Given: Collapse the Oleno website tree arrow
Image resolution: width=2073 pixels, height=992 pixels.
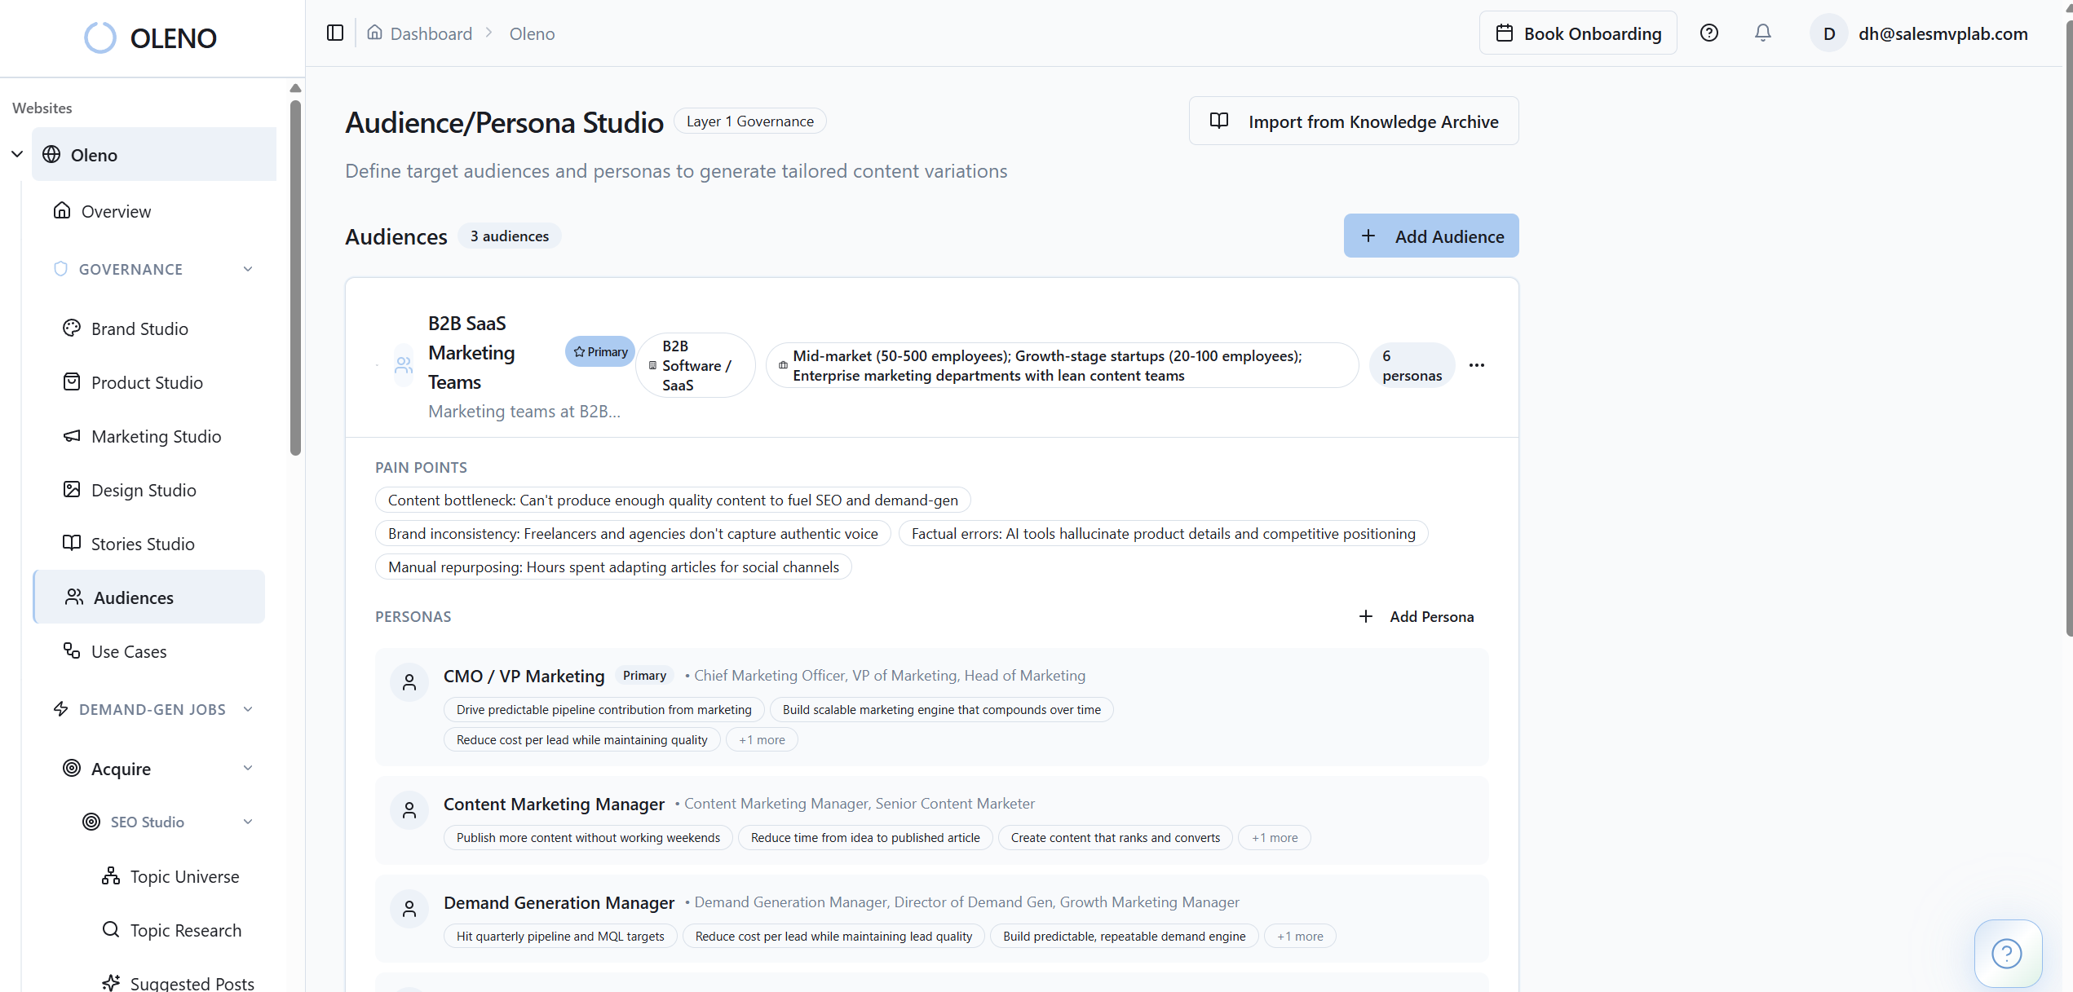Looking at the screenshot, I should tap(17, 154).
